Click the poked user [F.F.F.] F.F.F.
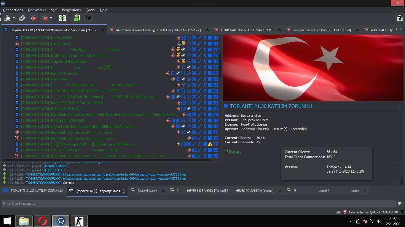405x227 pixels. (x=54, y=170)
